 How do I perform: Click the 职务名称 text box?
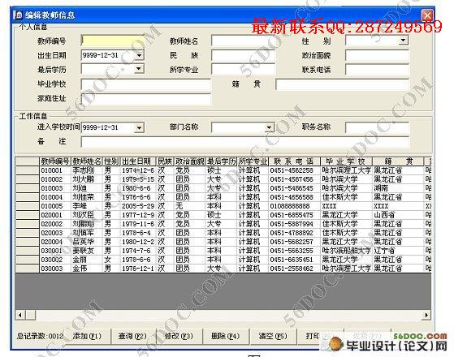pos(377,127)
